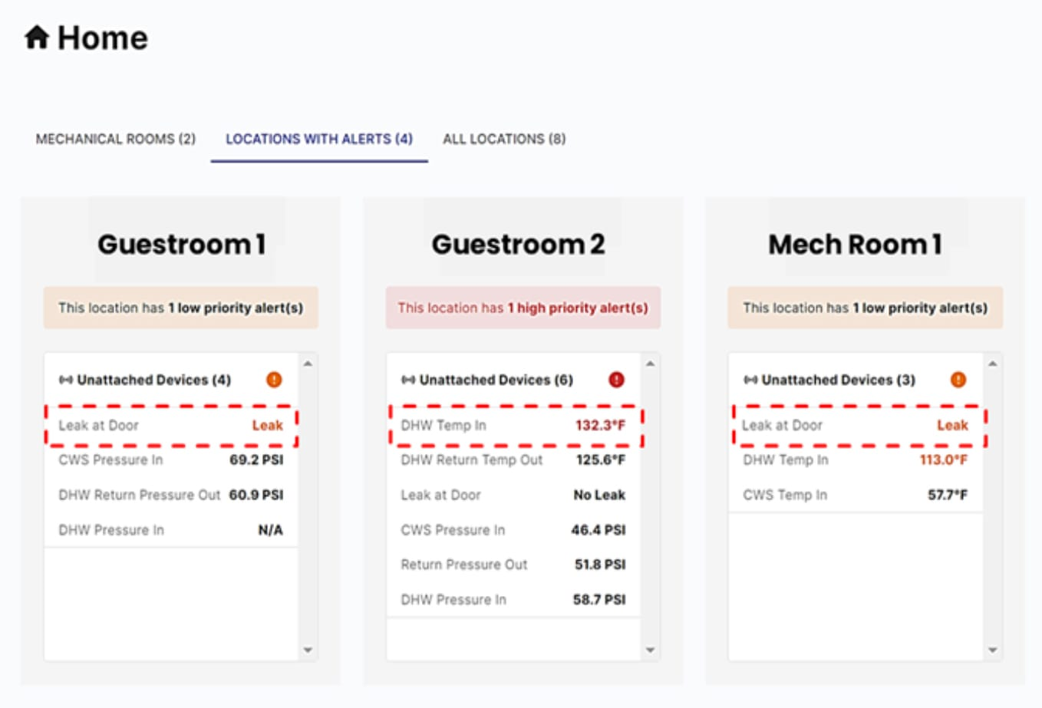Screen dimensions: 1042x708
Task: Click the Home house icon
Action: (x=37, y=37)
